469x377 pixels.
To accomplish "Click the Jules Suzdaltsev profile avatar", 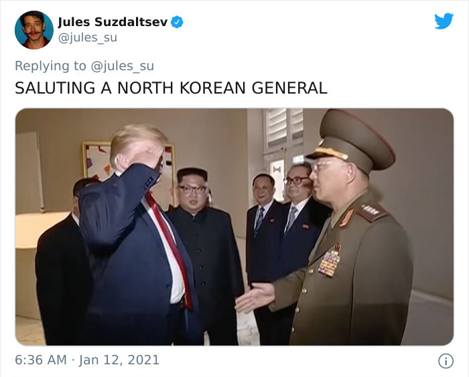I will pos(34,30).
